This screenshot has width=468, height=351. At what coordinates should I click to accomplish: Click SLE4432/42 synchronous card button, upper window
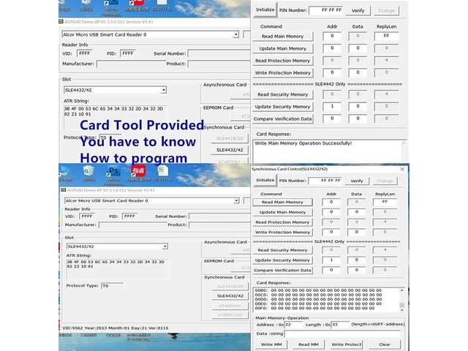click(230, 150)
